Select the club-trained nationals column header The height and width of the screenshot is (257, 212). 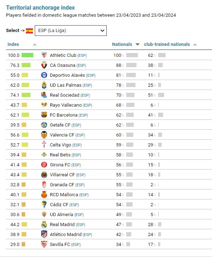[167, 44]
